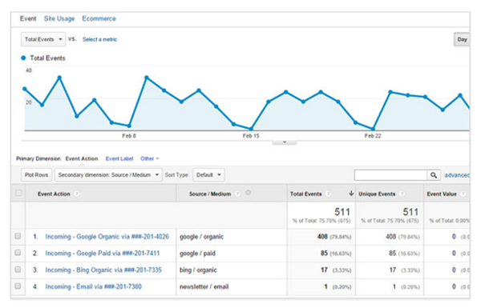Switch to the Site Usage tab

(59, 18)
